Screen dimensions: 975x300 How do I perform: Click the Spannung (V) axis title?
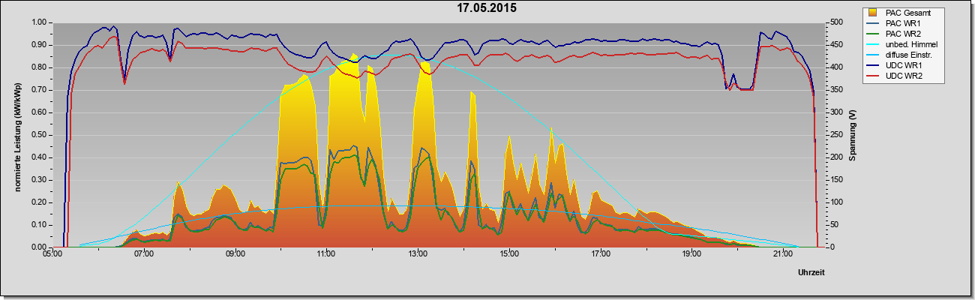pos(853,135)
